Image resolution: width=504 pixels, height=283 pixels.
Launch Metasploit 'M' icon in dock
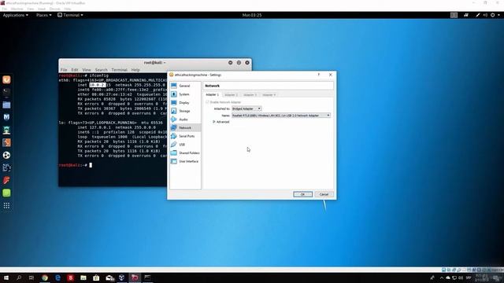coord(6,117)
